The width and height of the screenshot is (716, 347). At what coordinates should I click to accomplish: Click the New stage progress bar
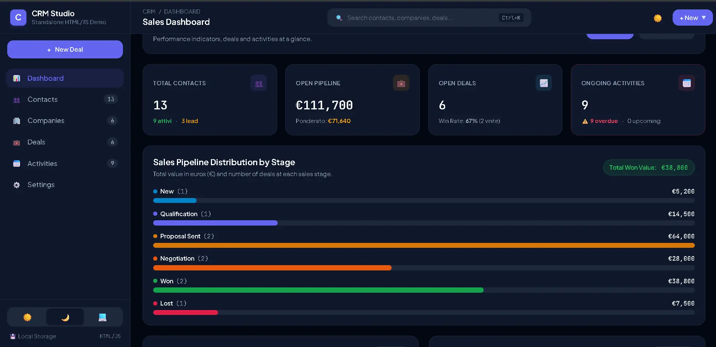424,201
